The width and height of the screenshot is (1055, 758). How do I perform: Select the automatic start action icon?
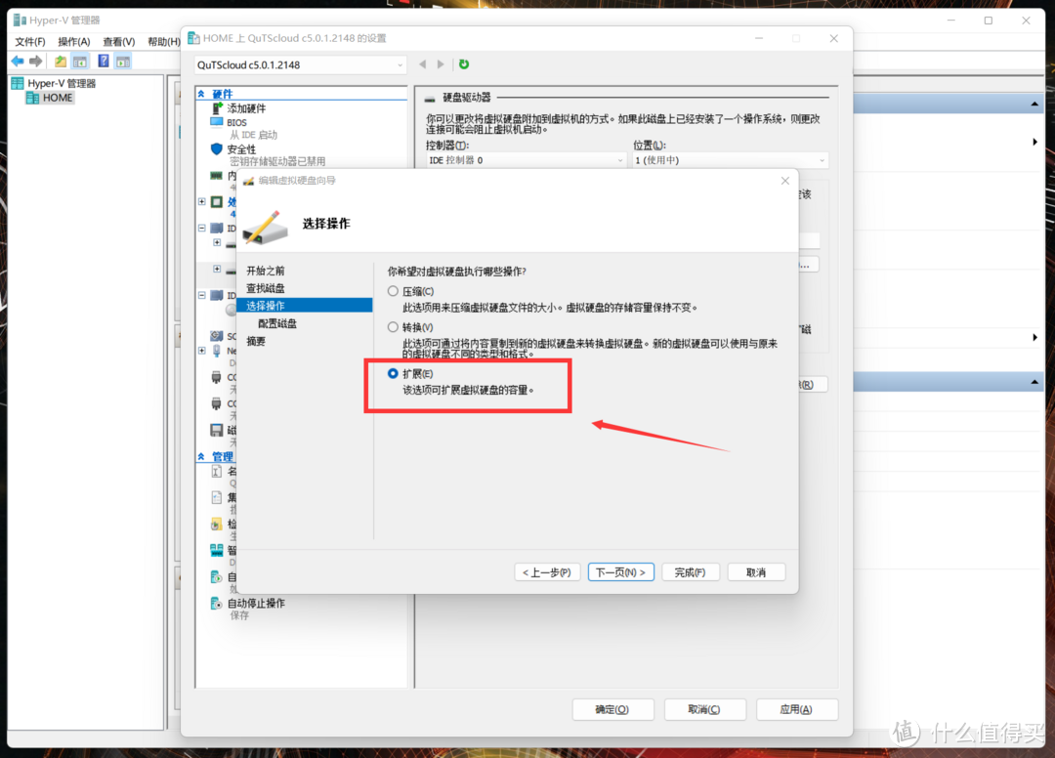[x=217, y=577]
